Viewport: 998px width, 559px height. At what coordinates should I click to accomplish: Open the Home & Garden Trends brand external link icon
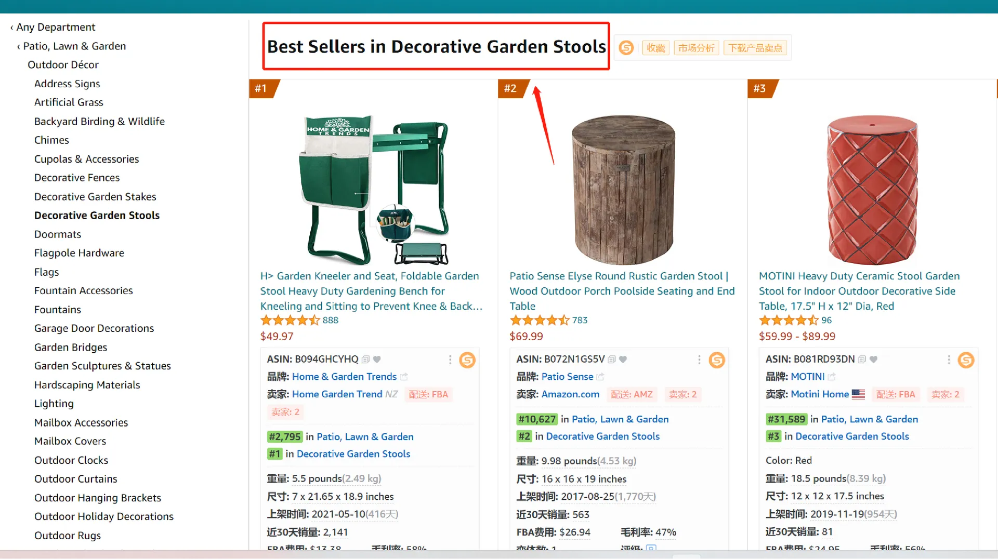point(404,377)
